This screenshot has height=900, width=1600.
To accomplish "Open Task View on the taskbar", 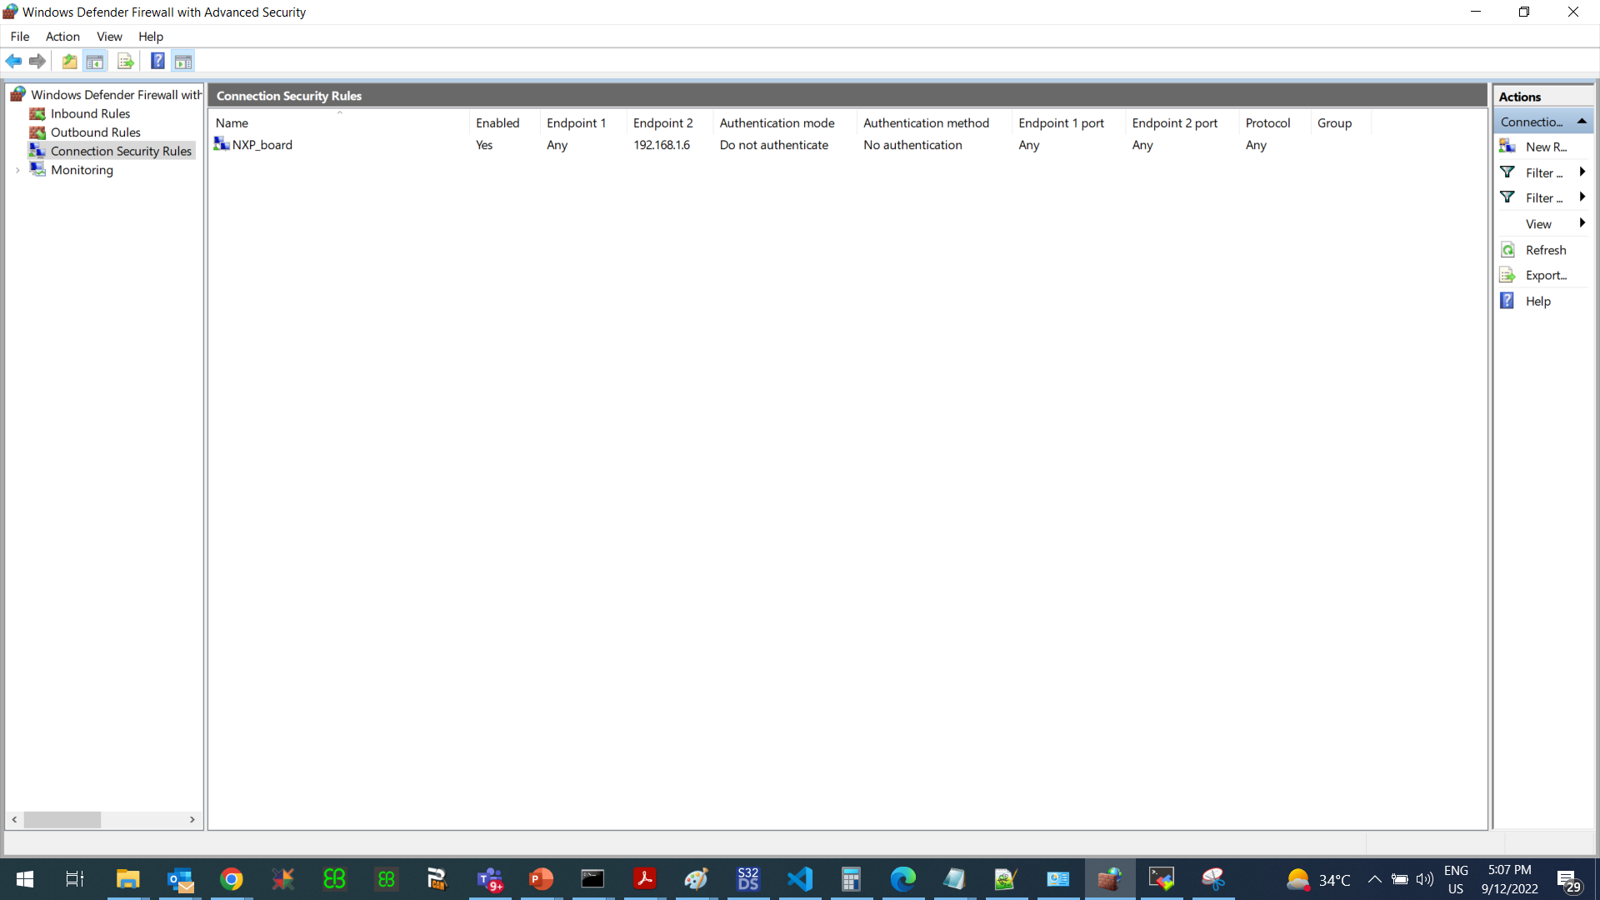I will click(x=75, y=879).
